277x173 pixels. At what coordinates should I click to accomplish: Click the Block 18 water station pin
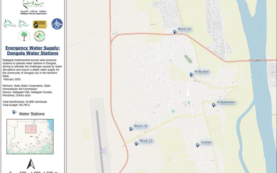tap(131, 129)
